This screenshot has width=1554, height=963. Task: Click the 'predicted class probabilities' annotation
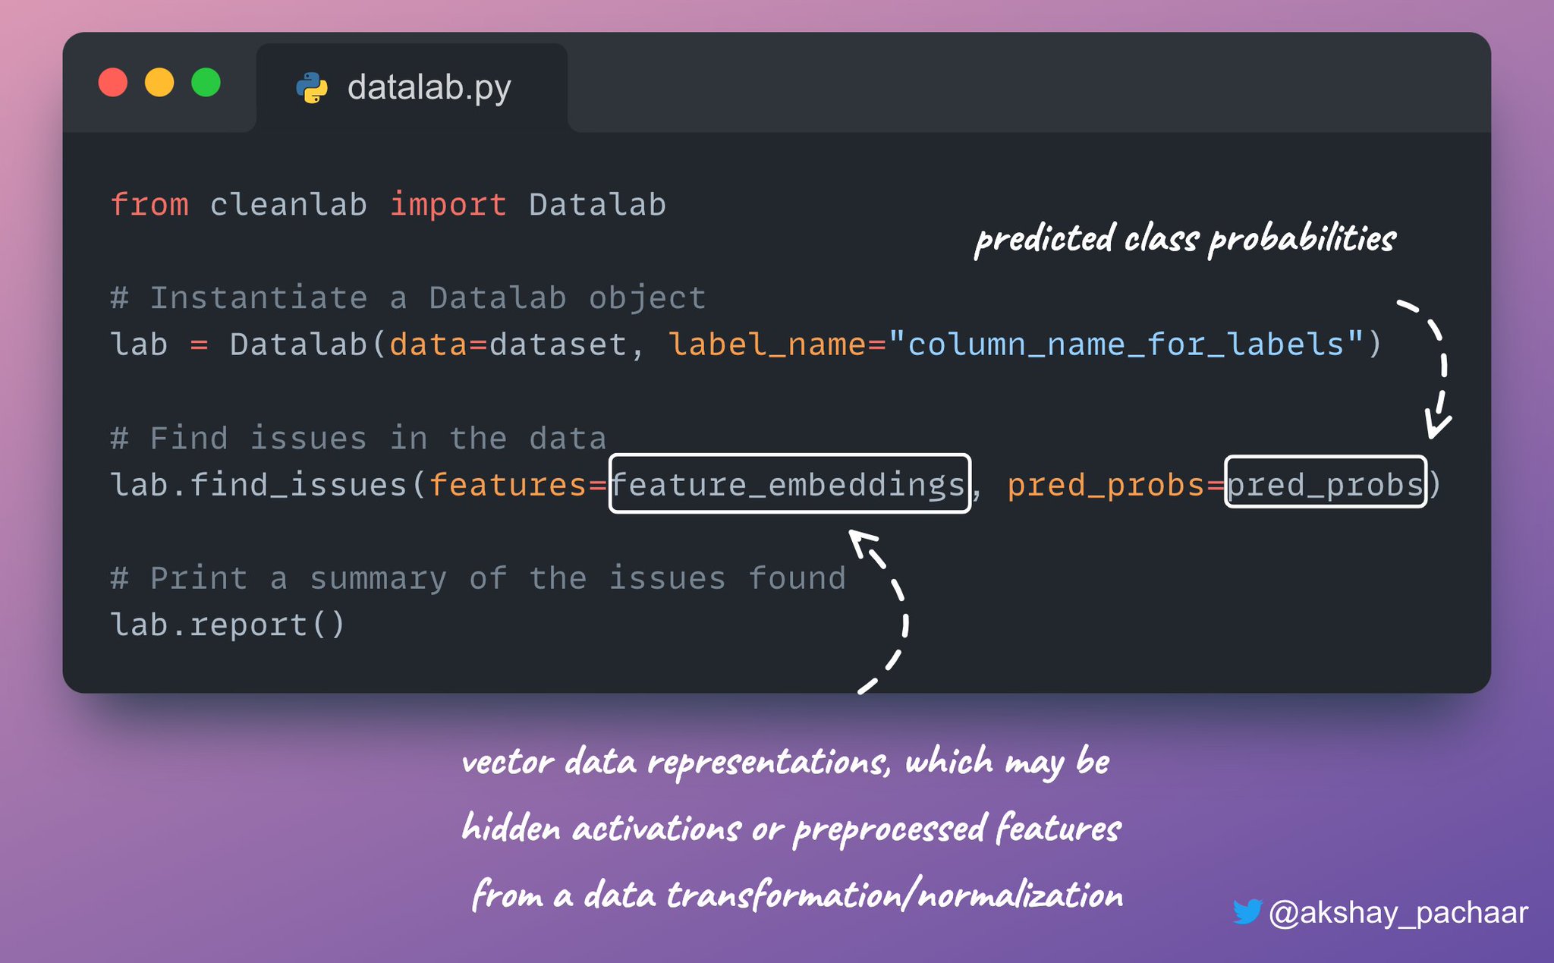[x=1184, y=239]
